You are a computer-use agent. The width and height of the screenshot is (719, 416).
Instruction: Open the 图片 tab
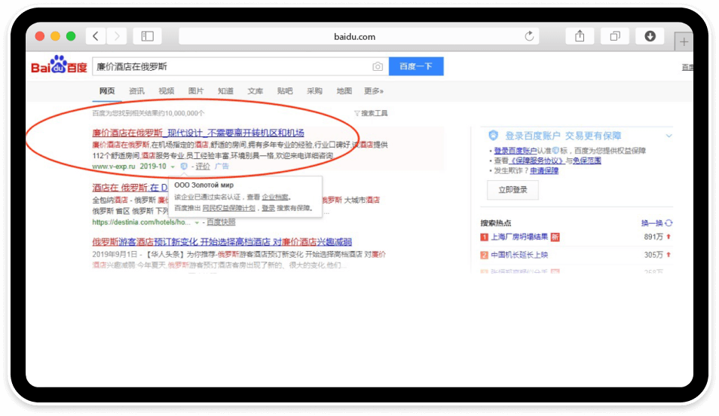click(x=196, y=91)
